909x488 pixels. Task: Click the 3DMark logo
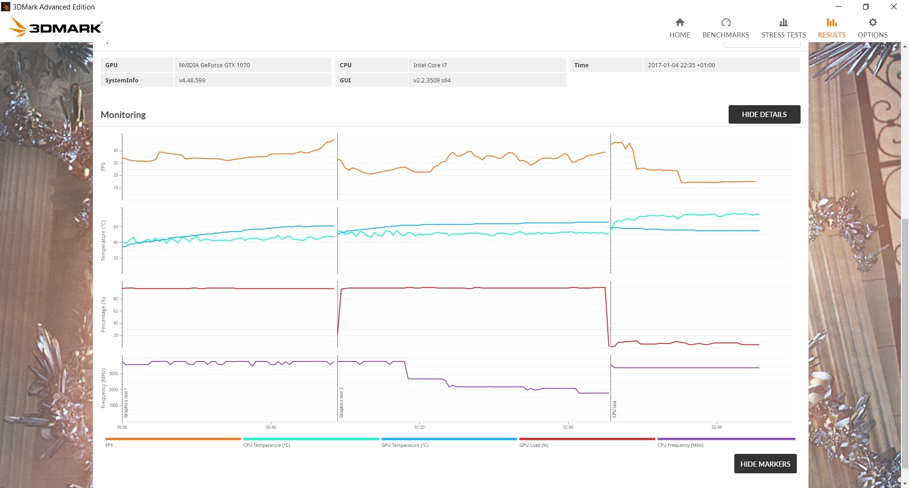click(56, 27)
